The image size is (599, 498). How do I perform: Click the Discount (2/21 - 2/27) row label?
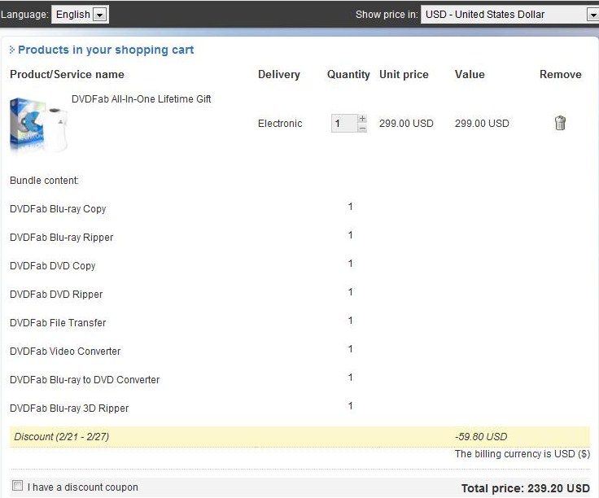coord(62,436)
